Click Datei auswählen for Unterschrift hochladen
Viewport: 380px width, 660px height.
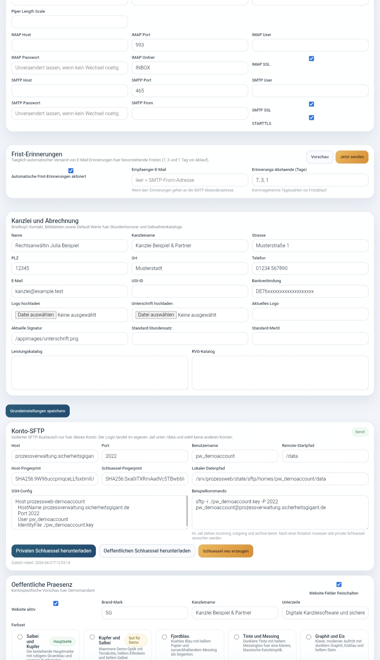click(156, 315)
